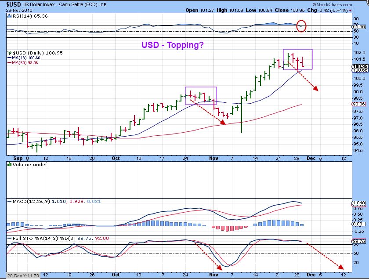Click the RSI(14) 65.36 legend text

coord(30,16)
